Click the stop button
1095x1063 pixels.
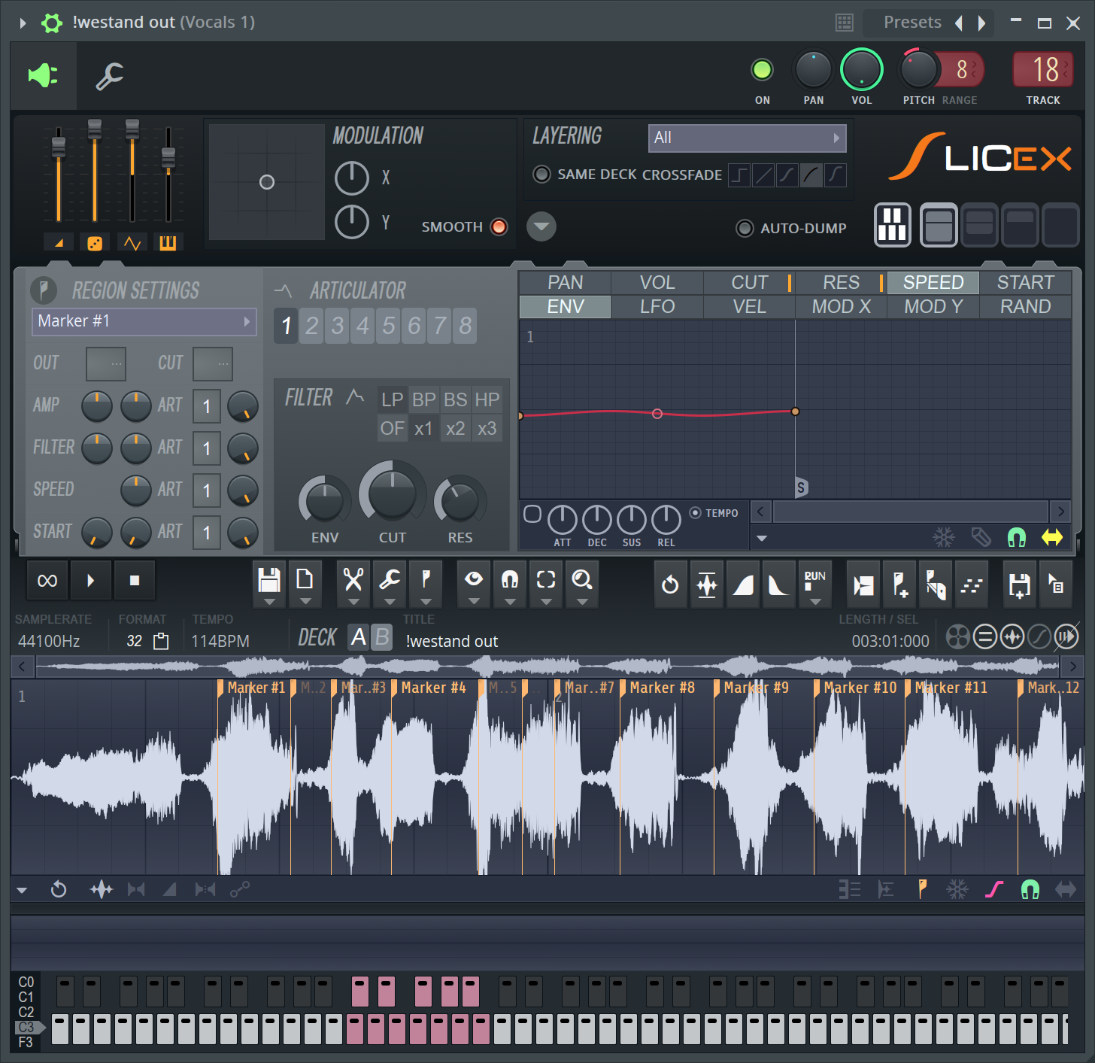coord(135,580)
